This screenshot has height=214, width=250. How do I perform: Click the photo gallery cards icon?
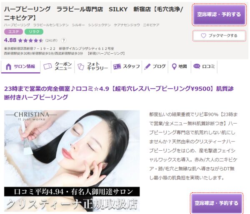[81, 67]
